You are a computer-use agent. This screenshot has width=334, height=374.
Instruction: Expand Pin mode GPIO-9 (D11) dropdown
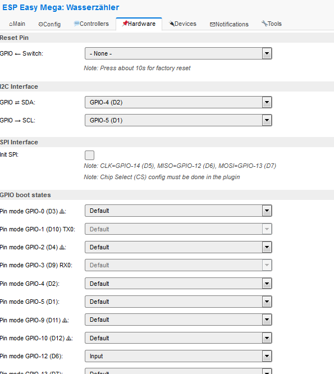(179, 320)
